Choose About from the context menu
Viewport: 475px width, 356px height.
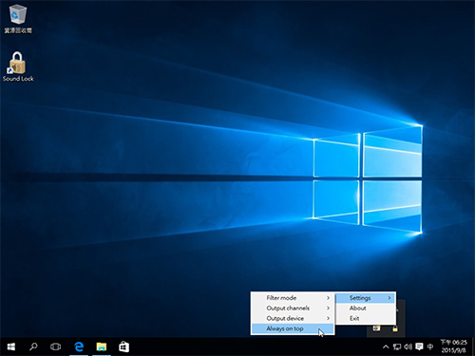pos(366,308)
